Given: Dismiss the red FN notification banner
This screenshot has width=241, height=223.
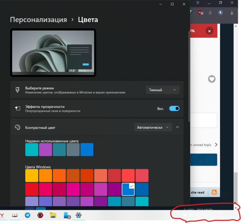Looking at the screenshot, I should point(209,31).
